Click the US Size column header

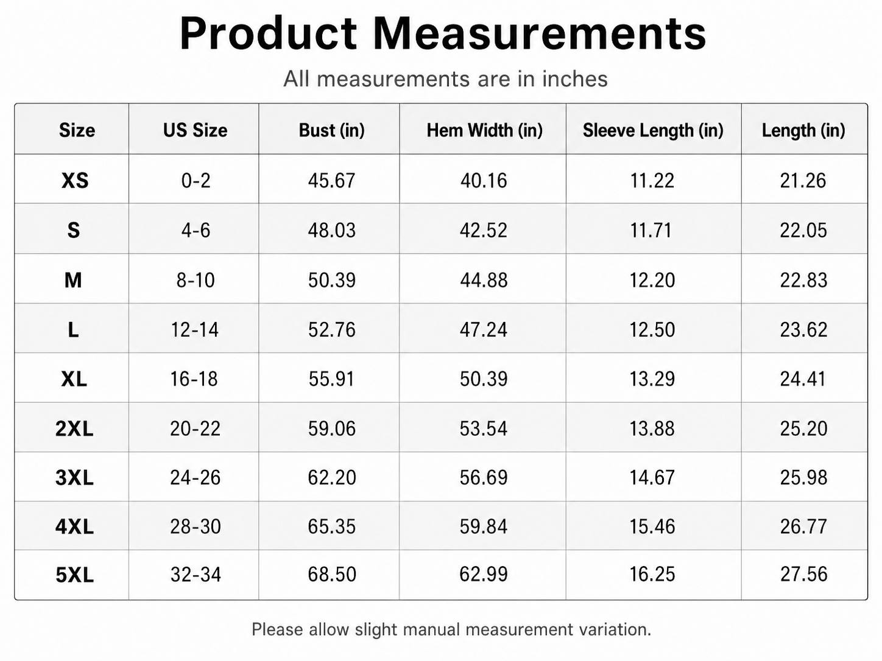click(195, 130)
